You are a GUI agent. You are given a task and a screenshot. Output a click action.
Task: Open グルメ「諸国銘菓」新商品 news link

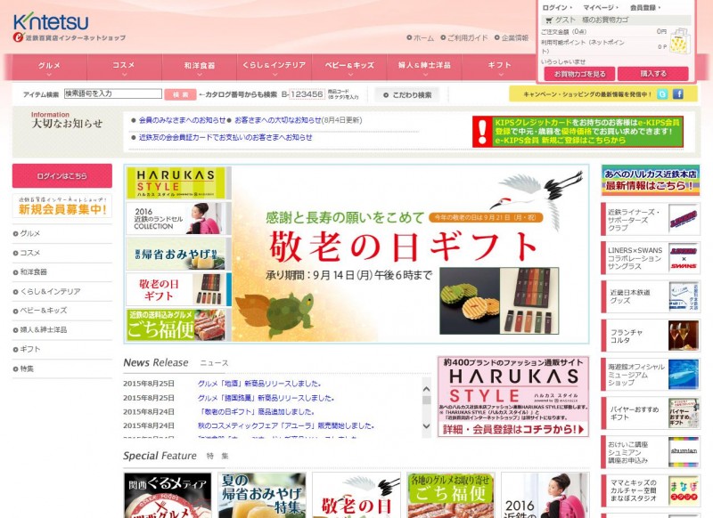pyautogui.click(x=266, y=398)
